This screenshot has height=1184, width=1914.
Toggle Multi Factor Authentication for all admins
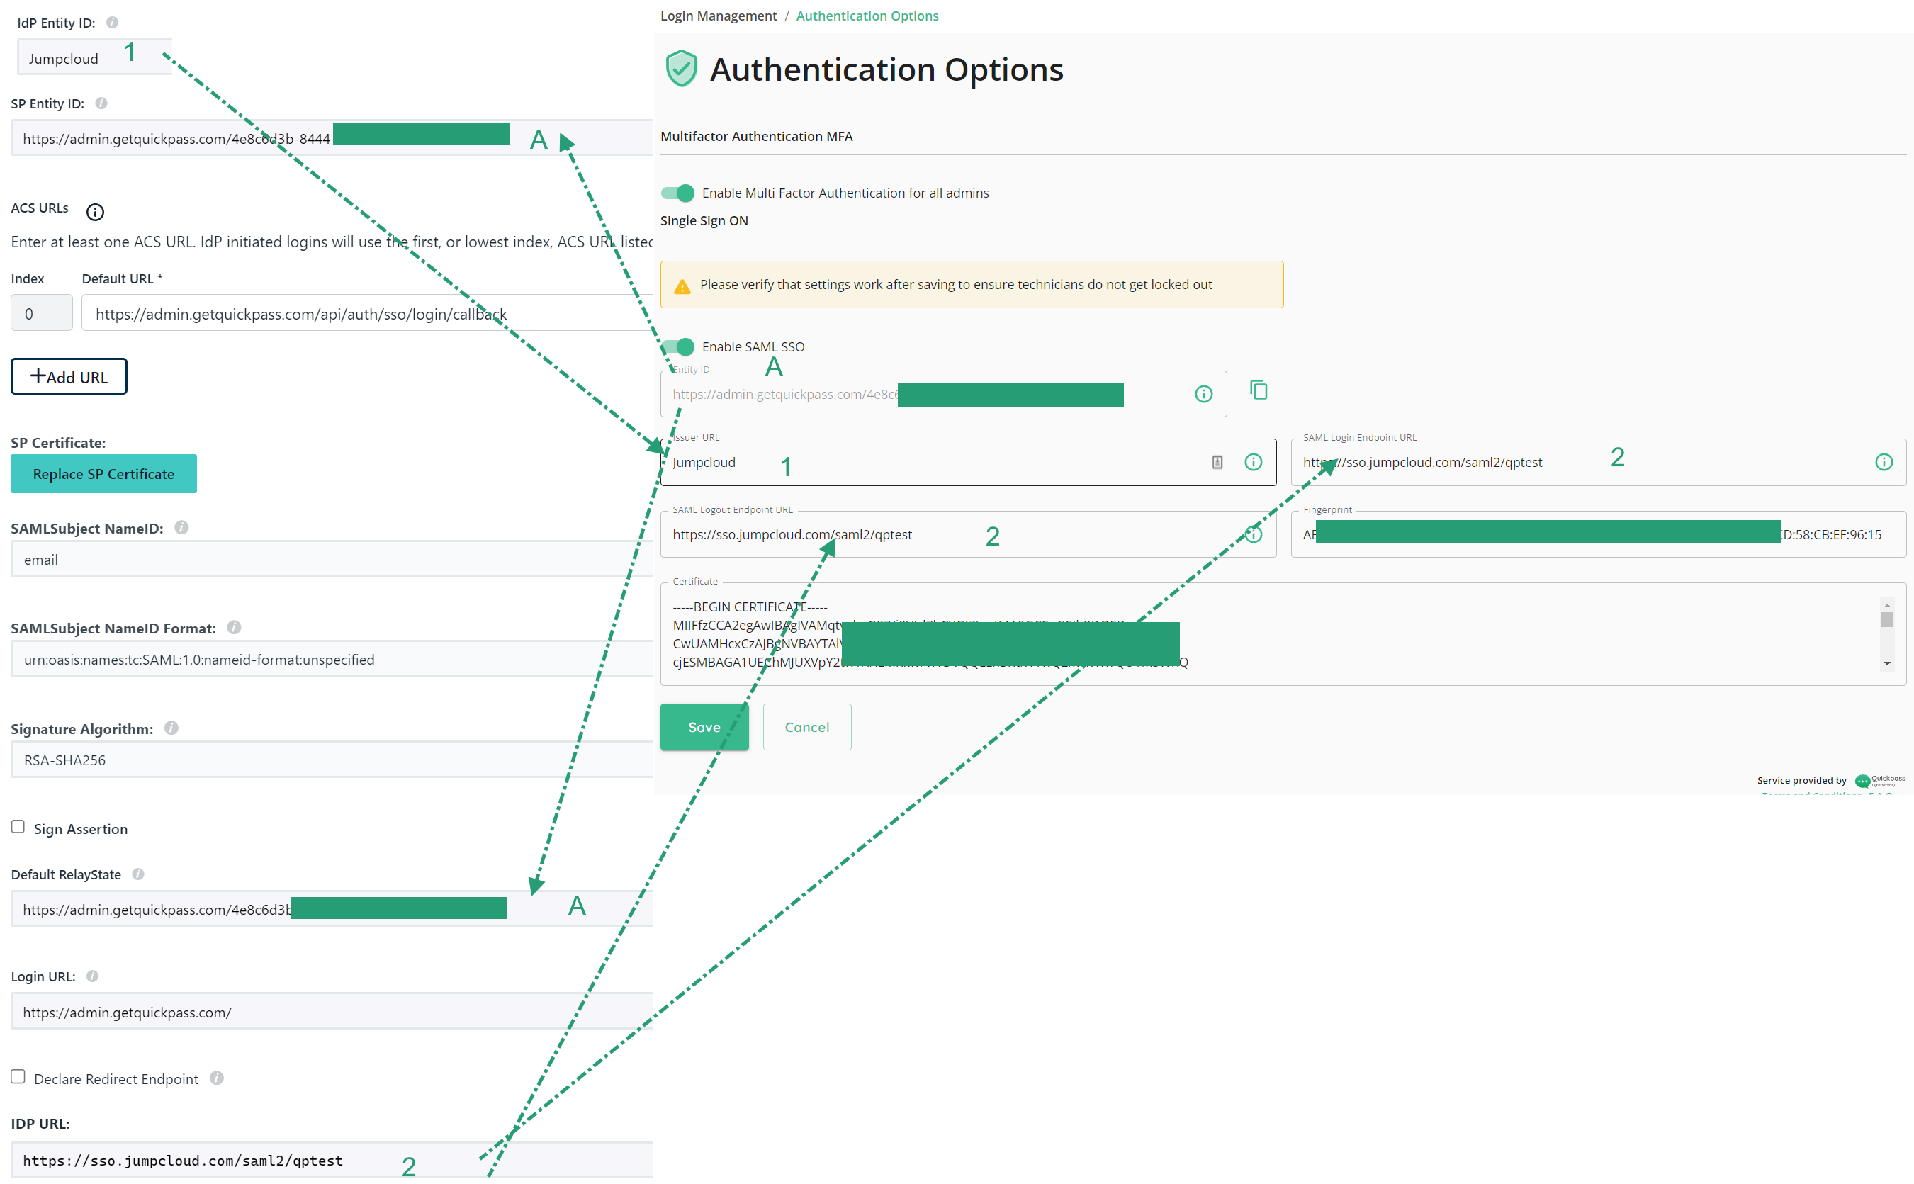click(x=677, y=193)
